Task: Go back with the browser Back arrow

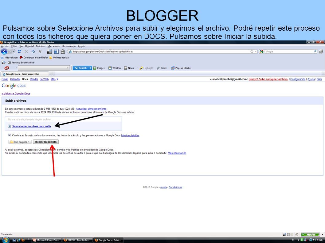Action: [x=4, y=51]
